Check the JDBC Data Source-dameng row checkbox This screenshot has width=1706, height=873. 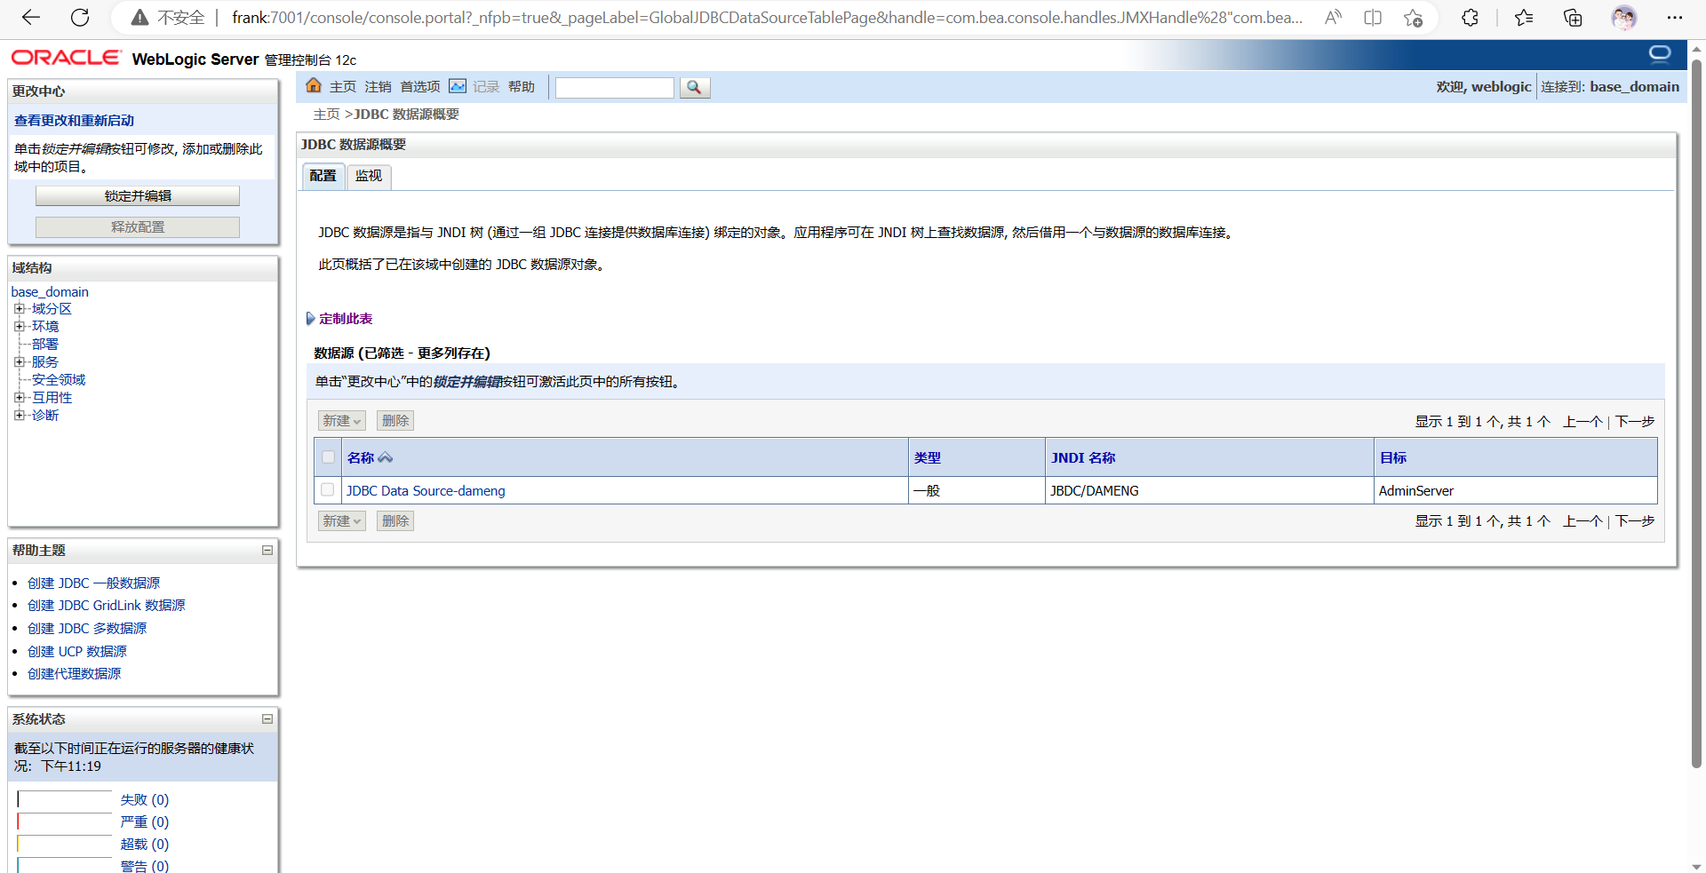coord(328,489)
